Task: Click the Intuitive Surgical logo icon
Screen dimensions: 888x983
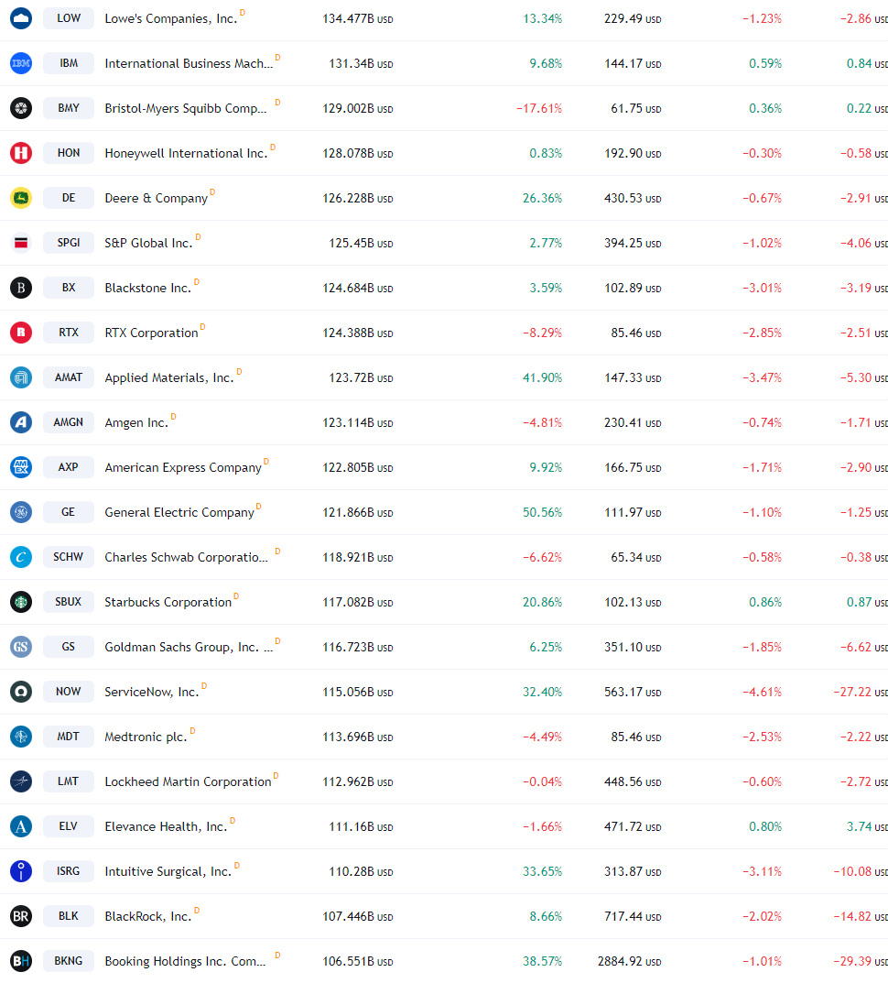Action: pos(21,871)
